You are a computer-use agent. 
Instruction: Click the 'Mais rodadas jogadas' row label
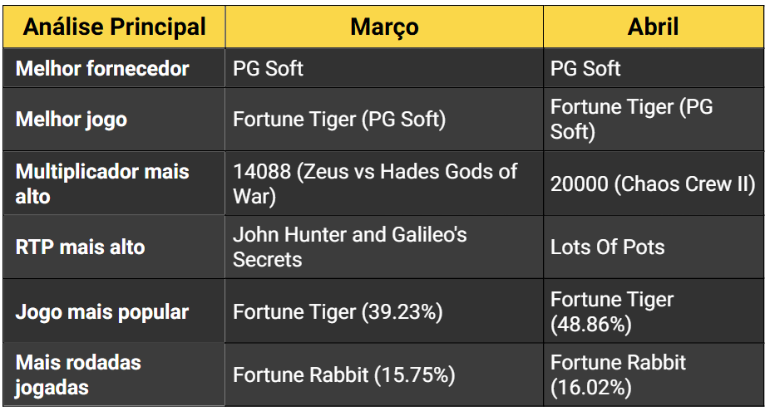pos(79,374)
